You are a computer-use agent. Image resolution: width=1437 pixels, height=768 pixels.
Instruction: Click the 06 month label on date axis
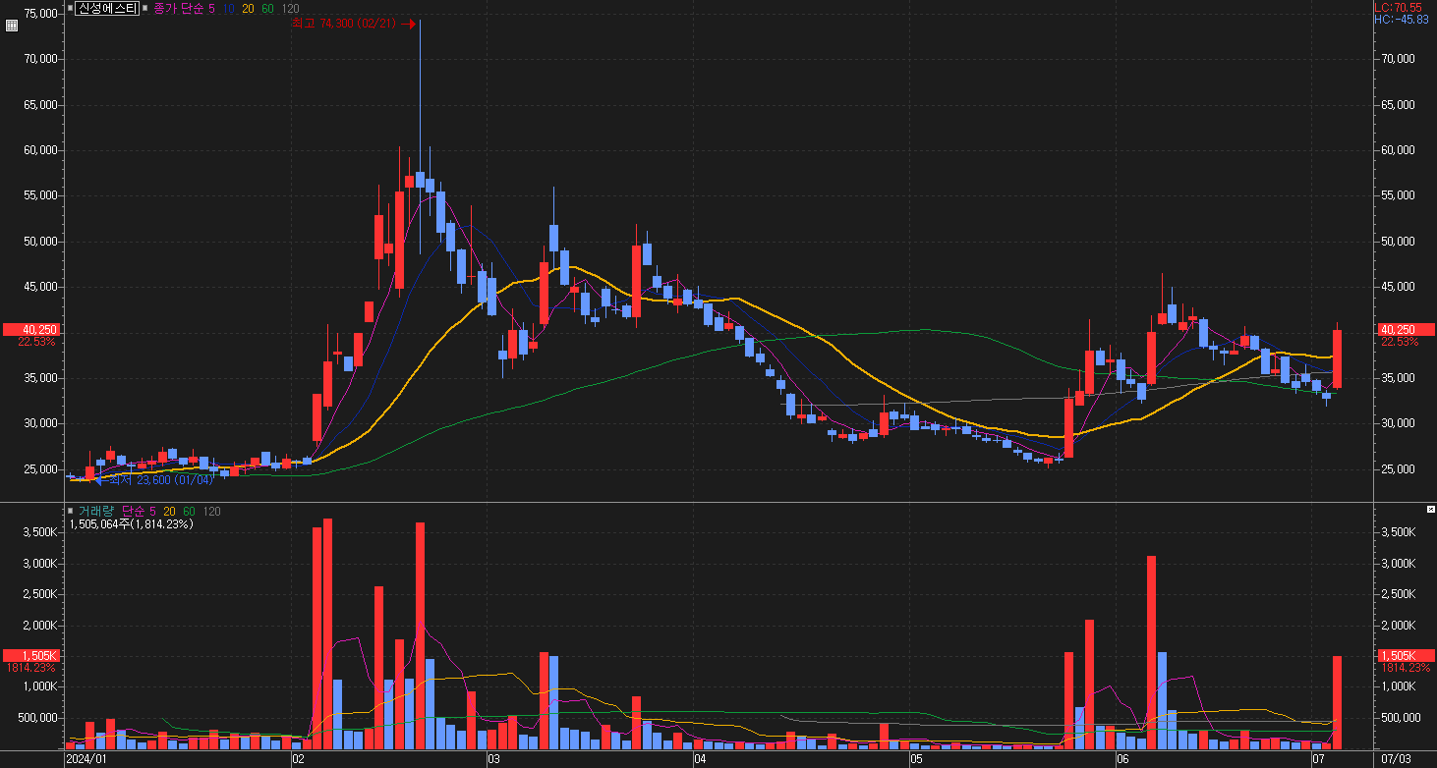pos(1122,759)
